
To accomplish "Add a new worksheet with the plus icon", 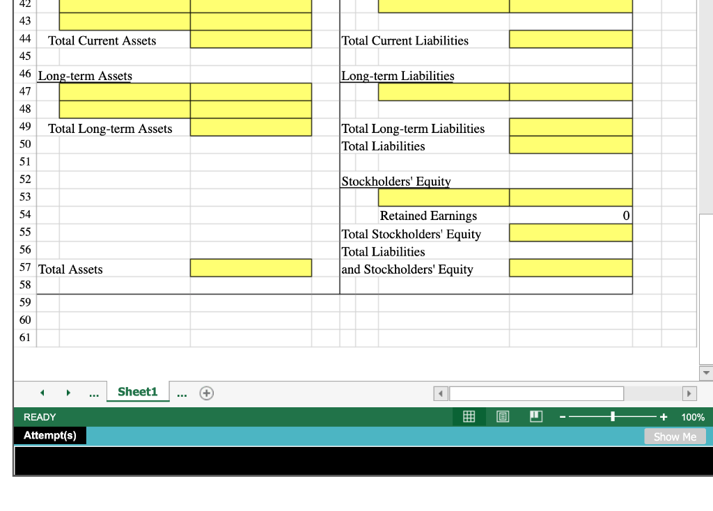I will pos(206,393).
